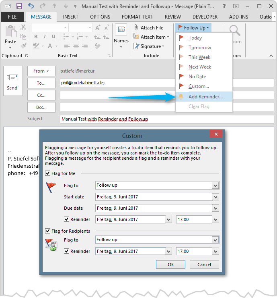Click the Bullets list icon
The image size is (277, 298).
coord(66,36)
